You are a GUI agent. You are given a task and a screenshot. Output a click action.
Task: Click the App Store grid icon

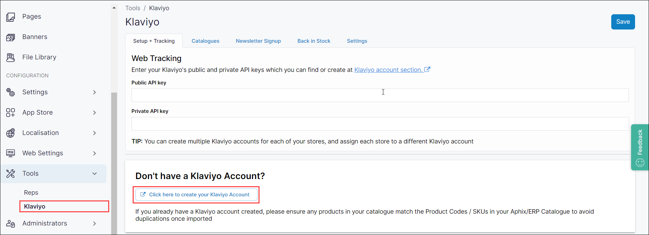coord(11,113)
